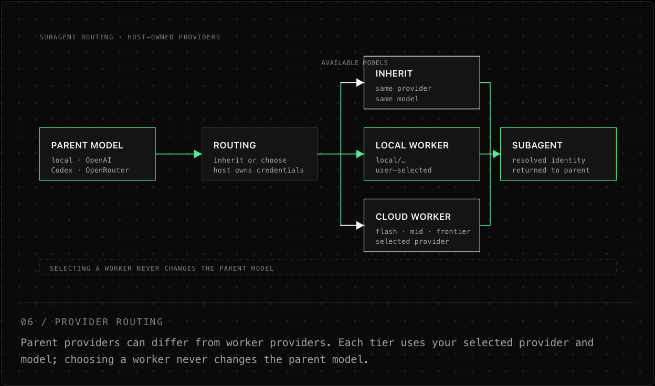Viewport: 655px width, 386px height.
Task: Click 'local · OpenAI' text in Parent Model
Action: pos(81,160)
